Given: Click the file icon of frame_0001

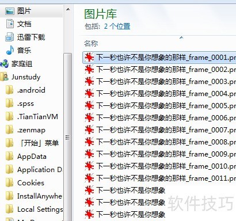Looking at the screenshot, I should [89, 58].
